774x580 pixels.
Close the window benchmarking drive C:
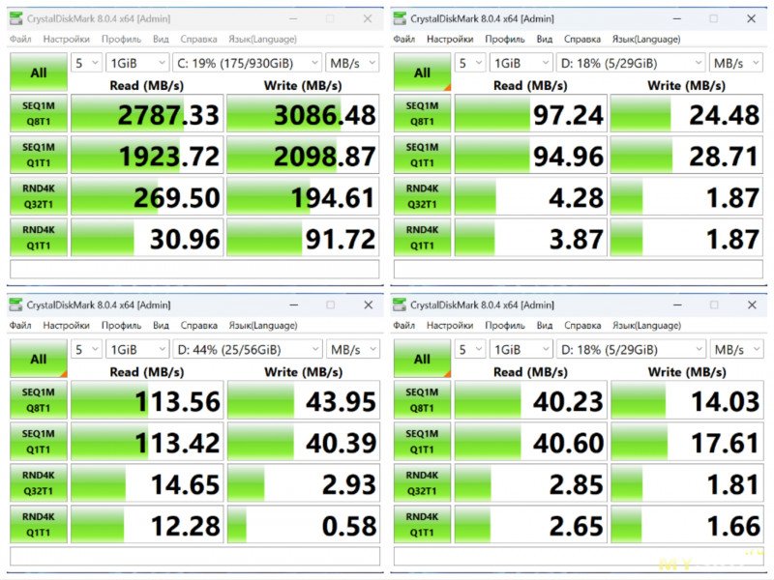pos(367,18)
